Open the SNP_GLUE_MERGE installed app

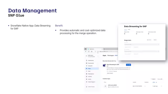[x=112, y=85]
